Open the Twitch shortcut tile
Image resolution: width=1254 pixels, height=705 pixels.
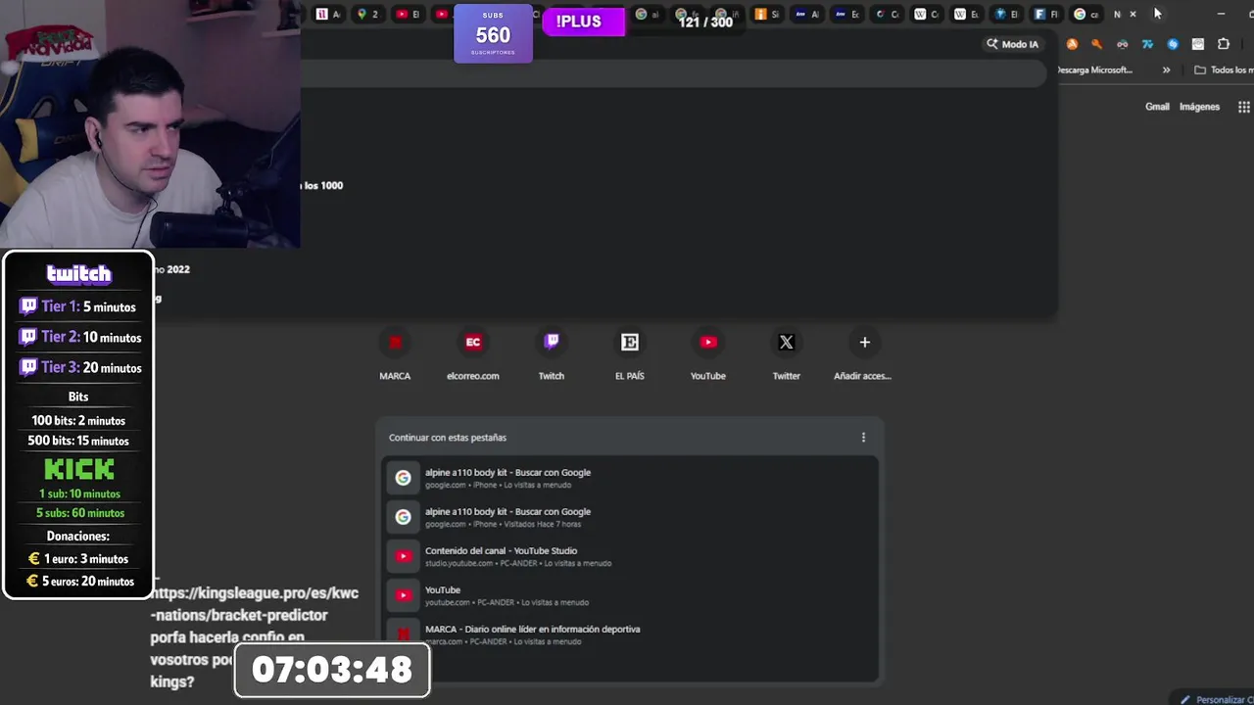click(x=552, y=354)
